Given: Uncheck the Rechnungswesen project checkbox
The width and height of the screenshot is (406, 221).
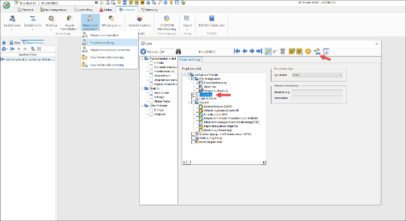Looking at the screenshot, I should point(193,79).
